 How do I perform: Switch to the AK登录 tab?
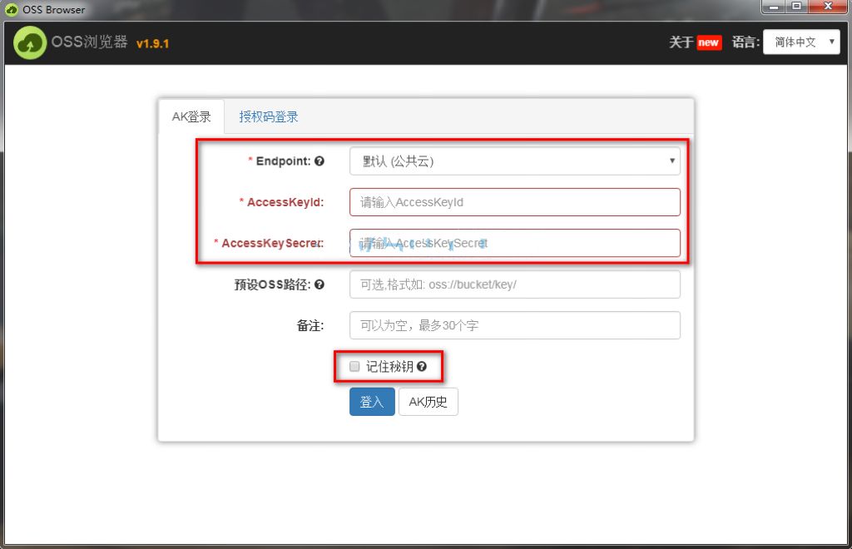coord(191,116)
